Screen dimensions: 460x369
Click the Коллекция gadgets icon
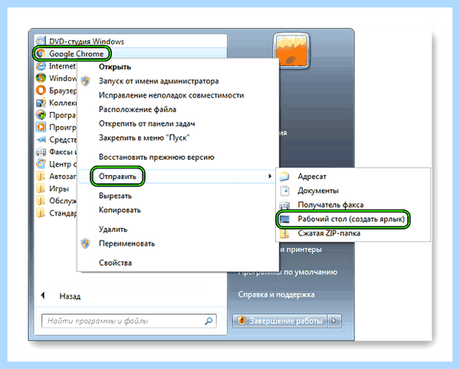pos(41,103)
